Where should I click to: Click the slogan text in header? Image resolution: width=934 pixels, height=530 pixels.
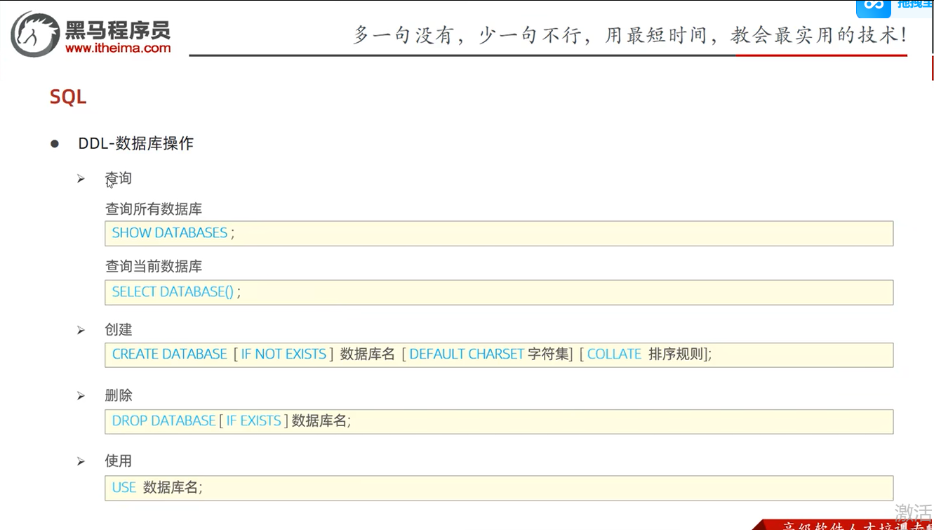point(629,35)
